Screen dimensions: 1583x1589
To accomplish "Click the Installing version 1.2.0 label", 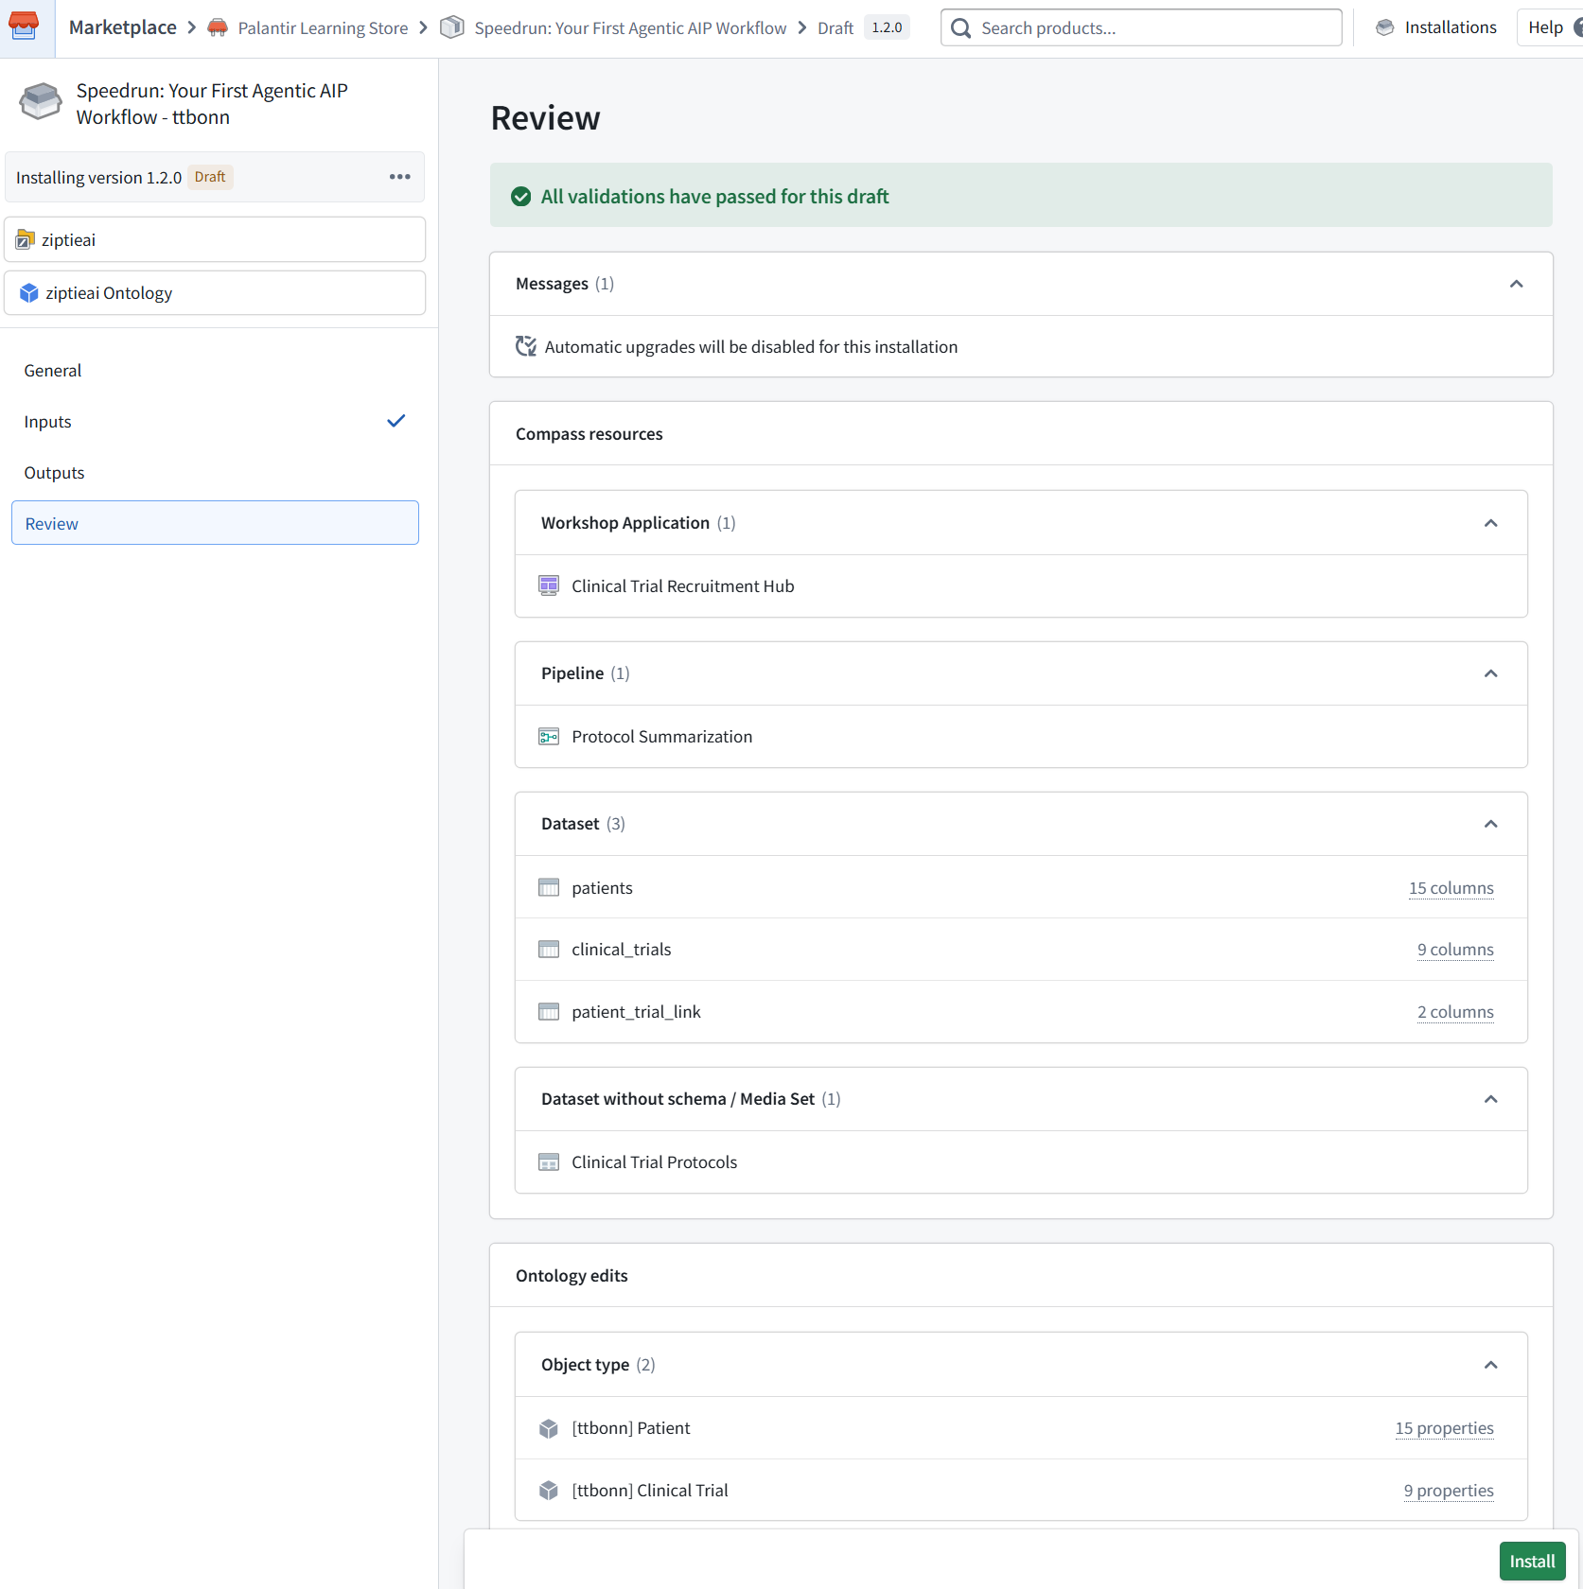I will (98, 178).
